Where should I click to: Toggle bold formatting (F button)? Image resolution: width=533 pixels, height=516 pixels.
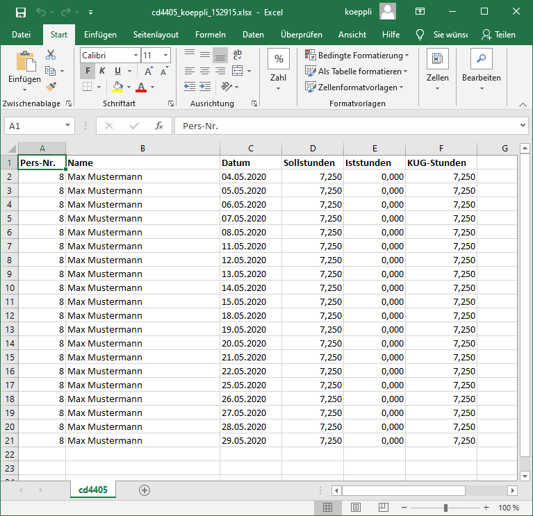pyautogui.click(x=88, y=71)
